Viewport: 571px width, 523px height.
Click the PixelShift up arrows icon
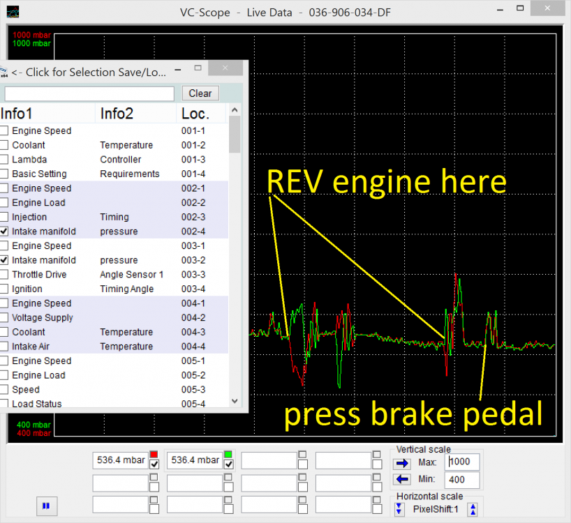pyautogui.click(x=473, y=509)
